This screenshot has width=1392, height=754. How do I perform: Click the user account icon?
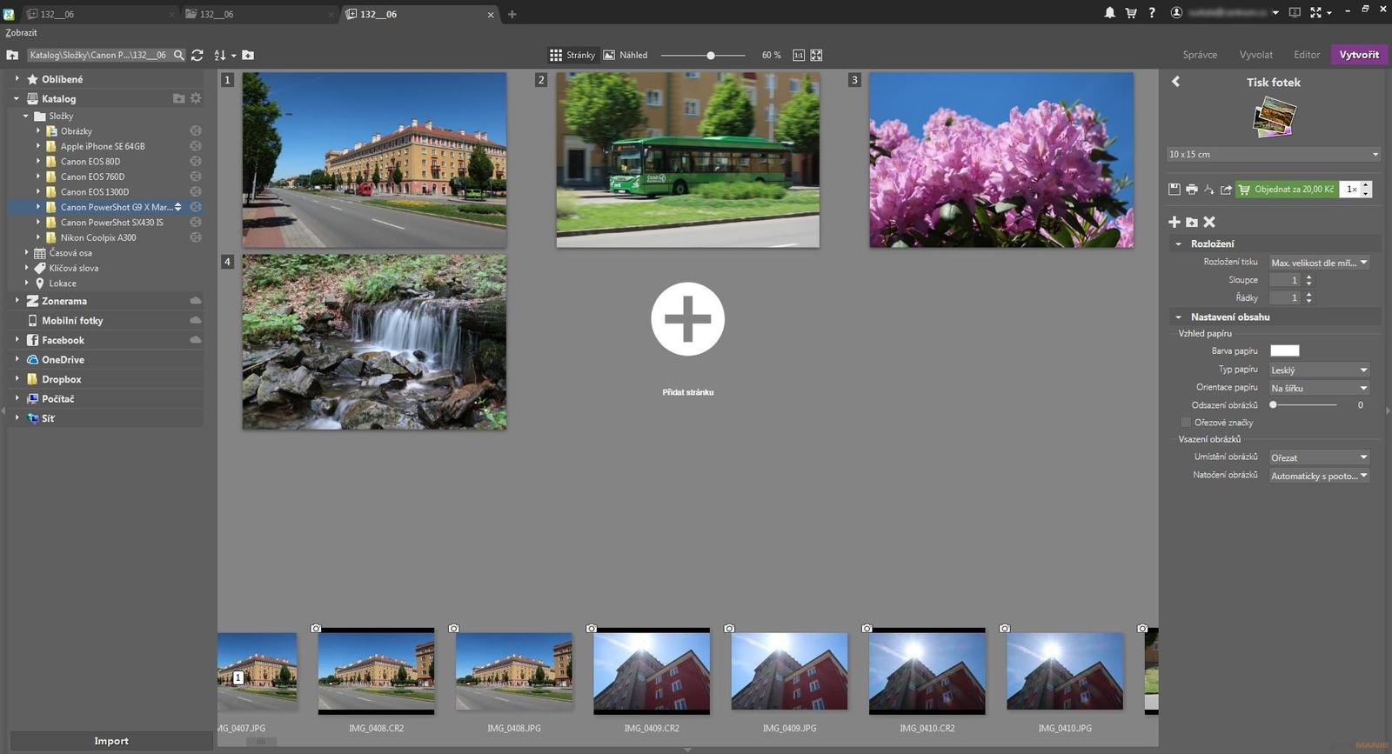(x=1176, y=13)
